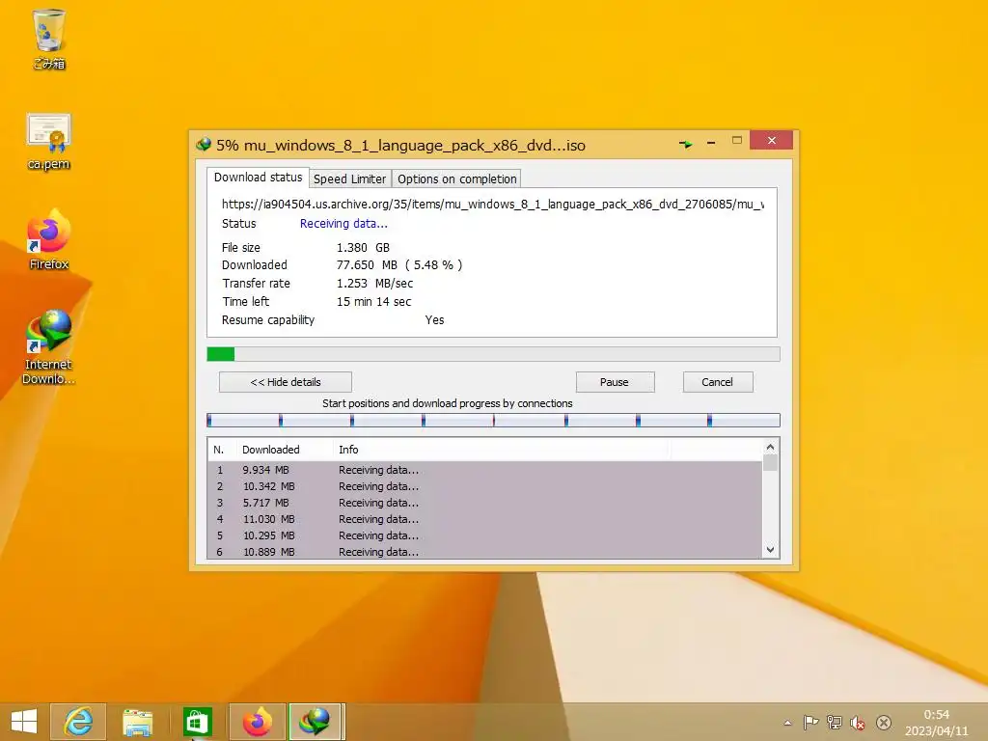Click the transfer rate 1.253 MB/sec

(x=375, y=284)
